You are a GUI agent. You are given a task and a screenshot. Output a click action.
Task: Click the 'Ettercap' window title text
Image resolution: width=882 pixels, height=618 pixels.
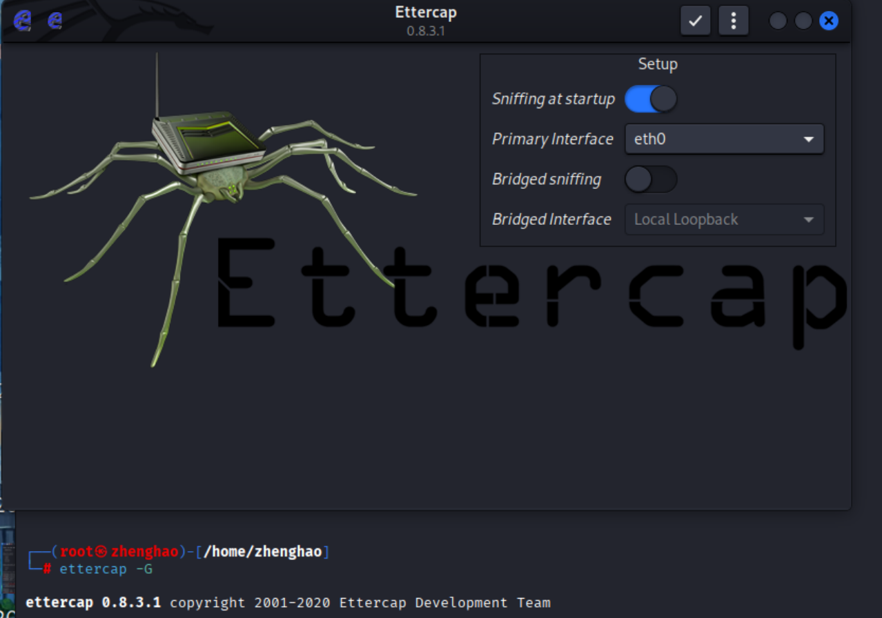426,12
